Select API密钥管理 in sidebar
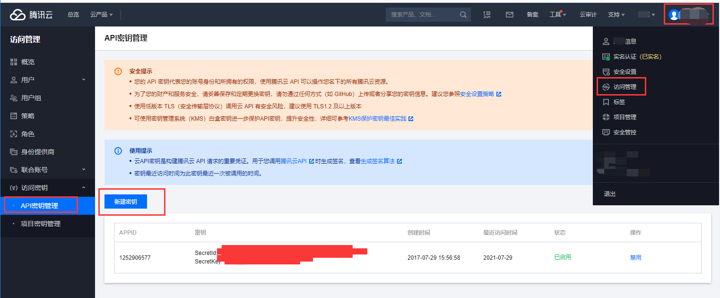720x298 pixels. 47,206
